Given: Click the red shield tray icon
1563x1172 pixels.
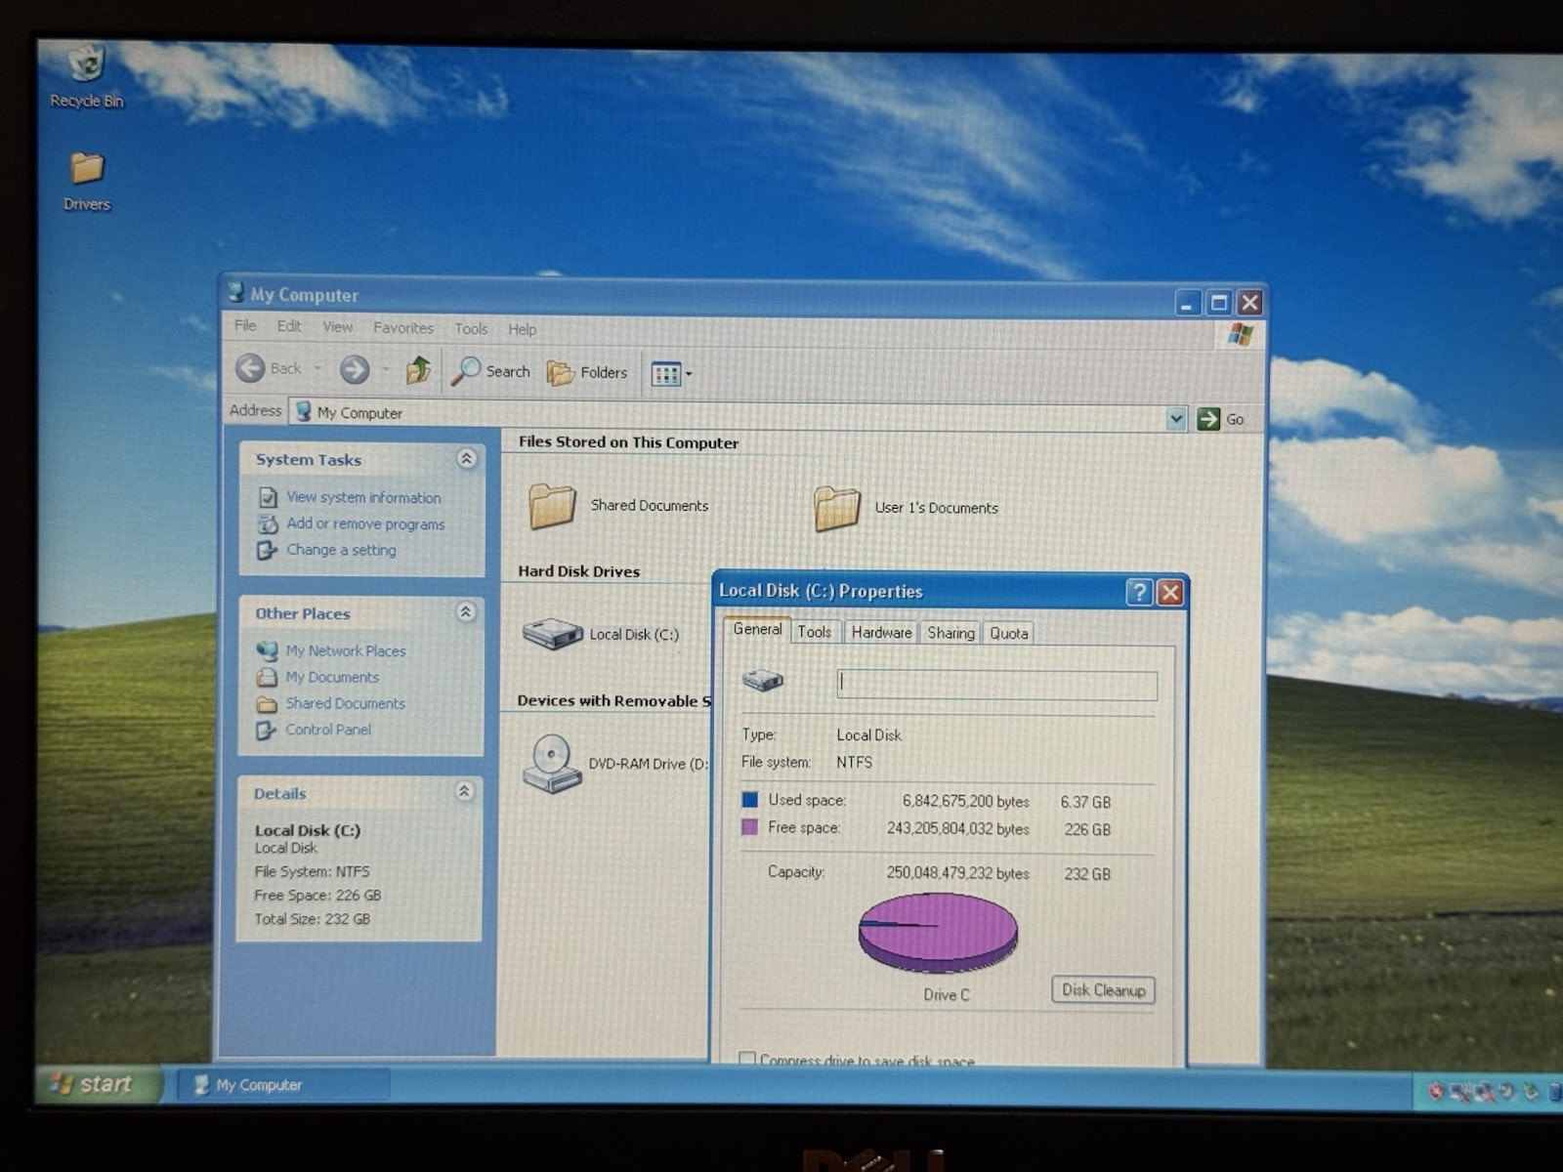Looking at the screenshot, I should click(x=1435, y=1092).
